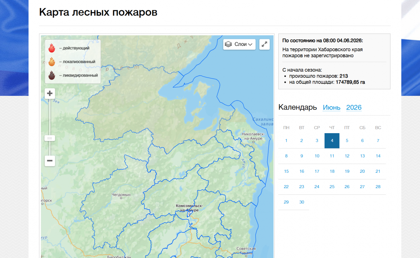The image size is (420, 258).
Task: Open the 2026 year selector
Action: pos(354,108)
